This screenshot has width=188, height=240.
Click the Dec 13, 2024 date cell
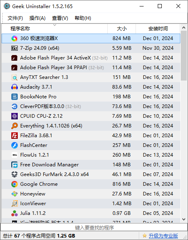tap(158, 155)
